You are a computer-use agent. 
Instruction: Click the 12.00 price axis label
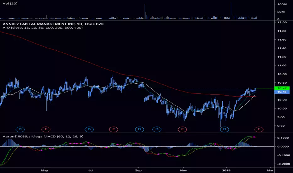click(x=282, y=22)
